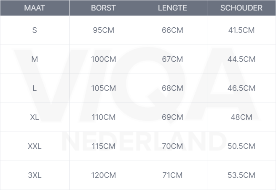Screen dimensions: 276x190
Task: Select the XXL size cell
Action: (x=35, y=146)
